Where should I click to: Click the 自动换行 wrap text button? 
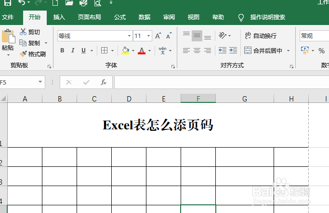pyautogui.click(x=261, y=36)
